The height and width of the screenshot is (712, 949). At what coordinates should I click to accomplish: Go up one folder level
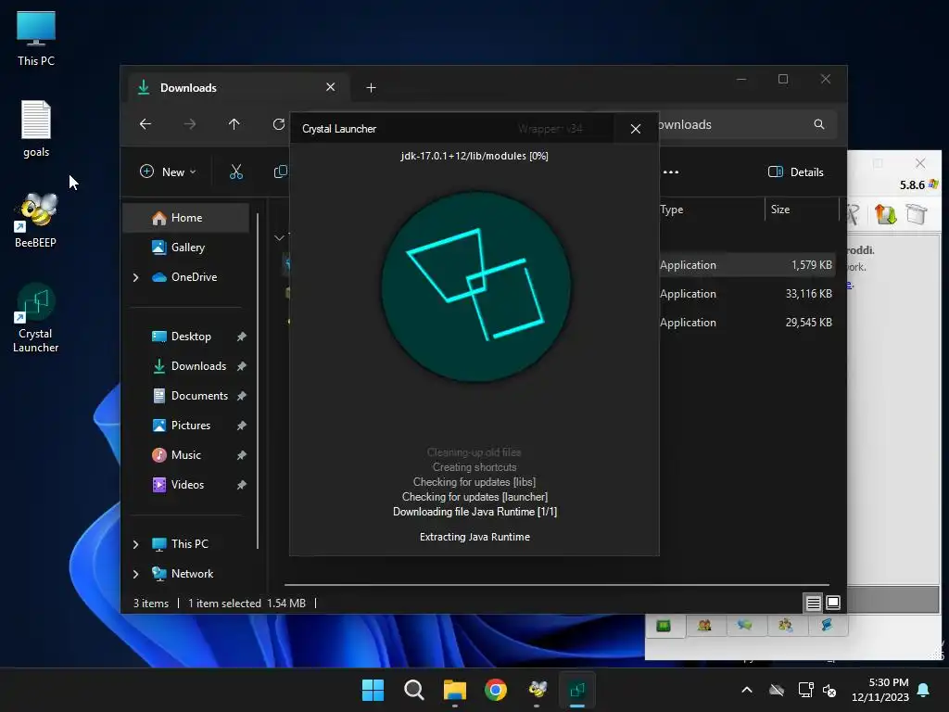[234, 124]
